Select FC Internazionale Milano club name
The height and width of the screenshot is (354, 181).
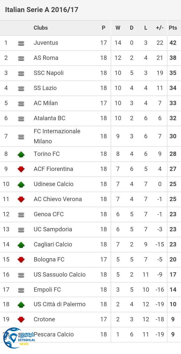click(57, 136)
